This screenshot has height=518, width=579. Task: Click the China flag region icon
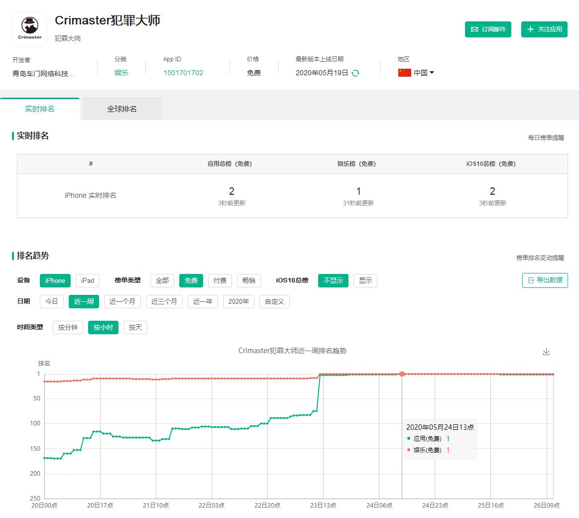[404, 73]
